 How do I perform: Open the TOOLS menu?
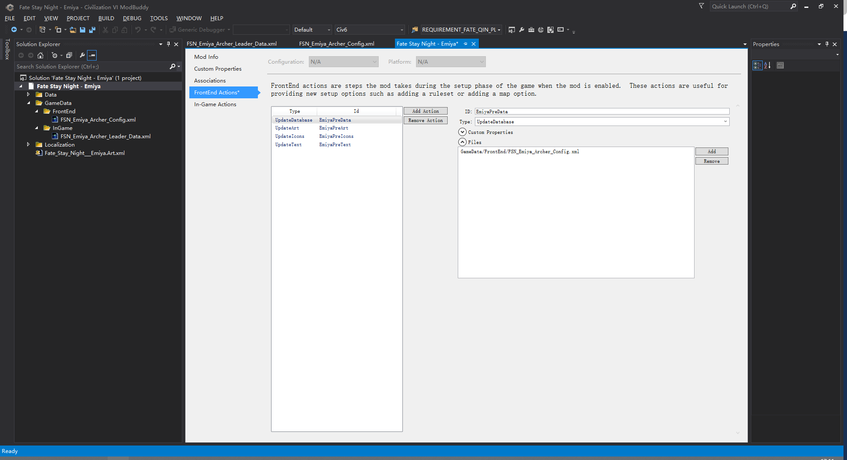click(159, 18)
